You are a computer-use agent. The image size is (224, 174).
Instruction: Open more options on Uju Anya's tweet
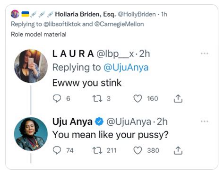[x=205, y=122]
